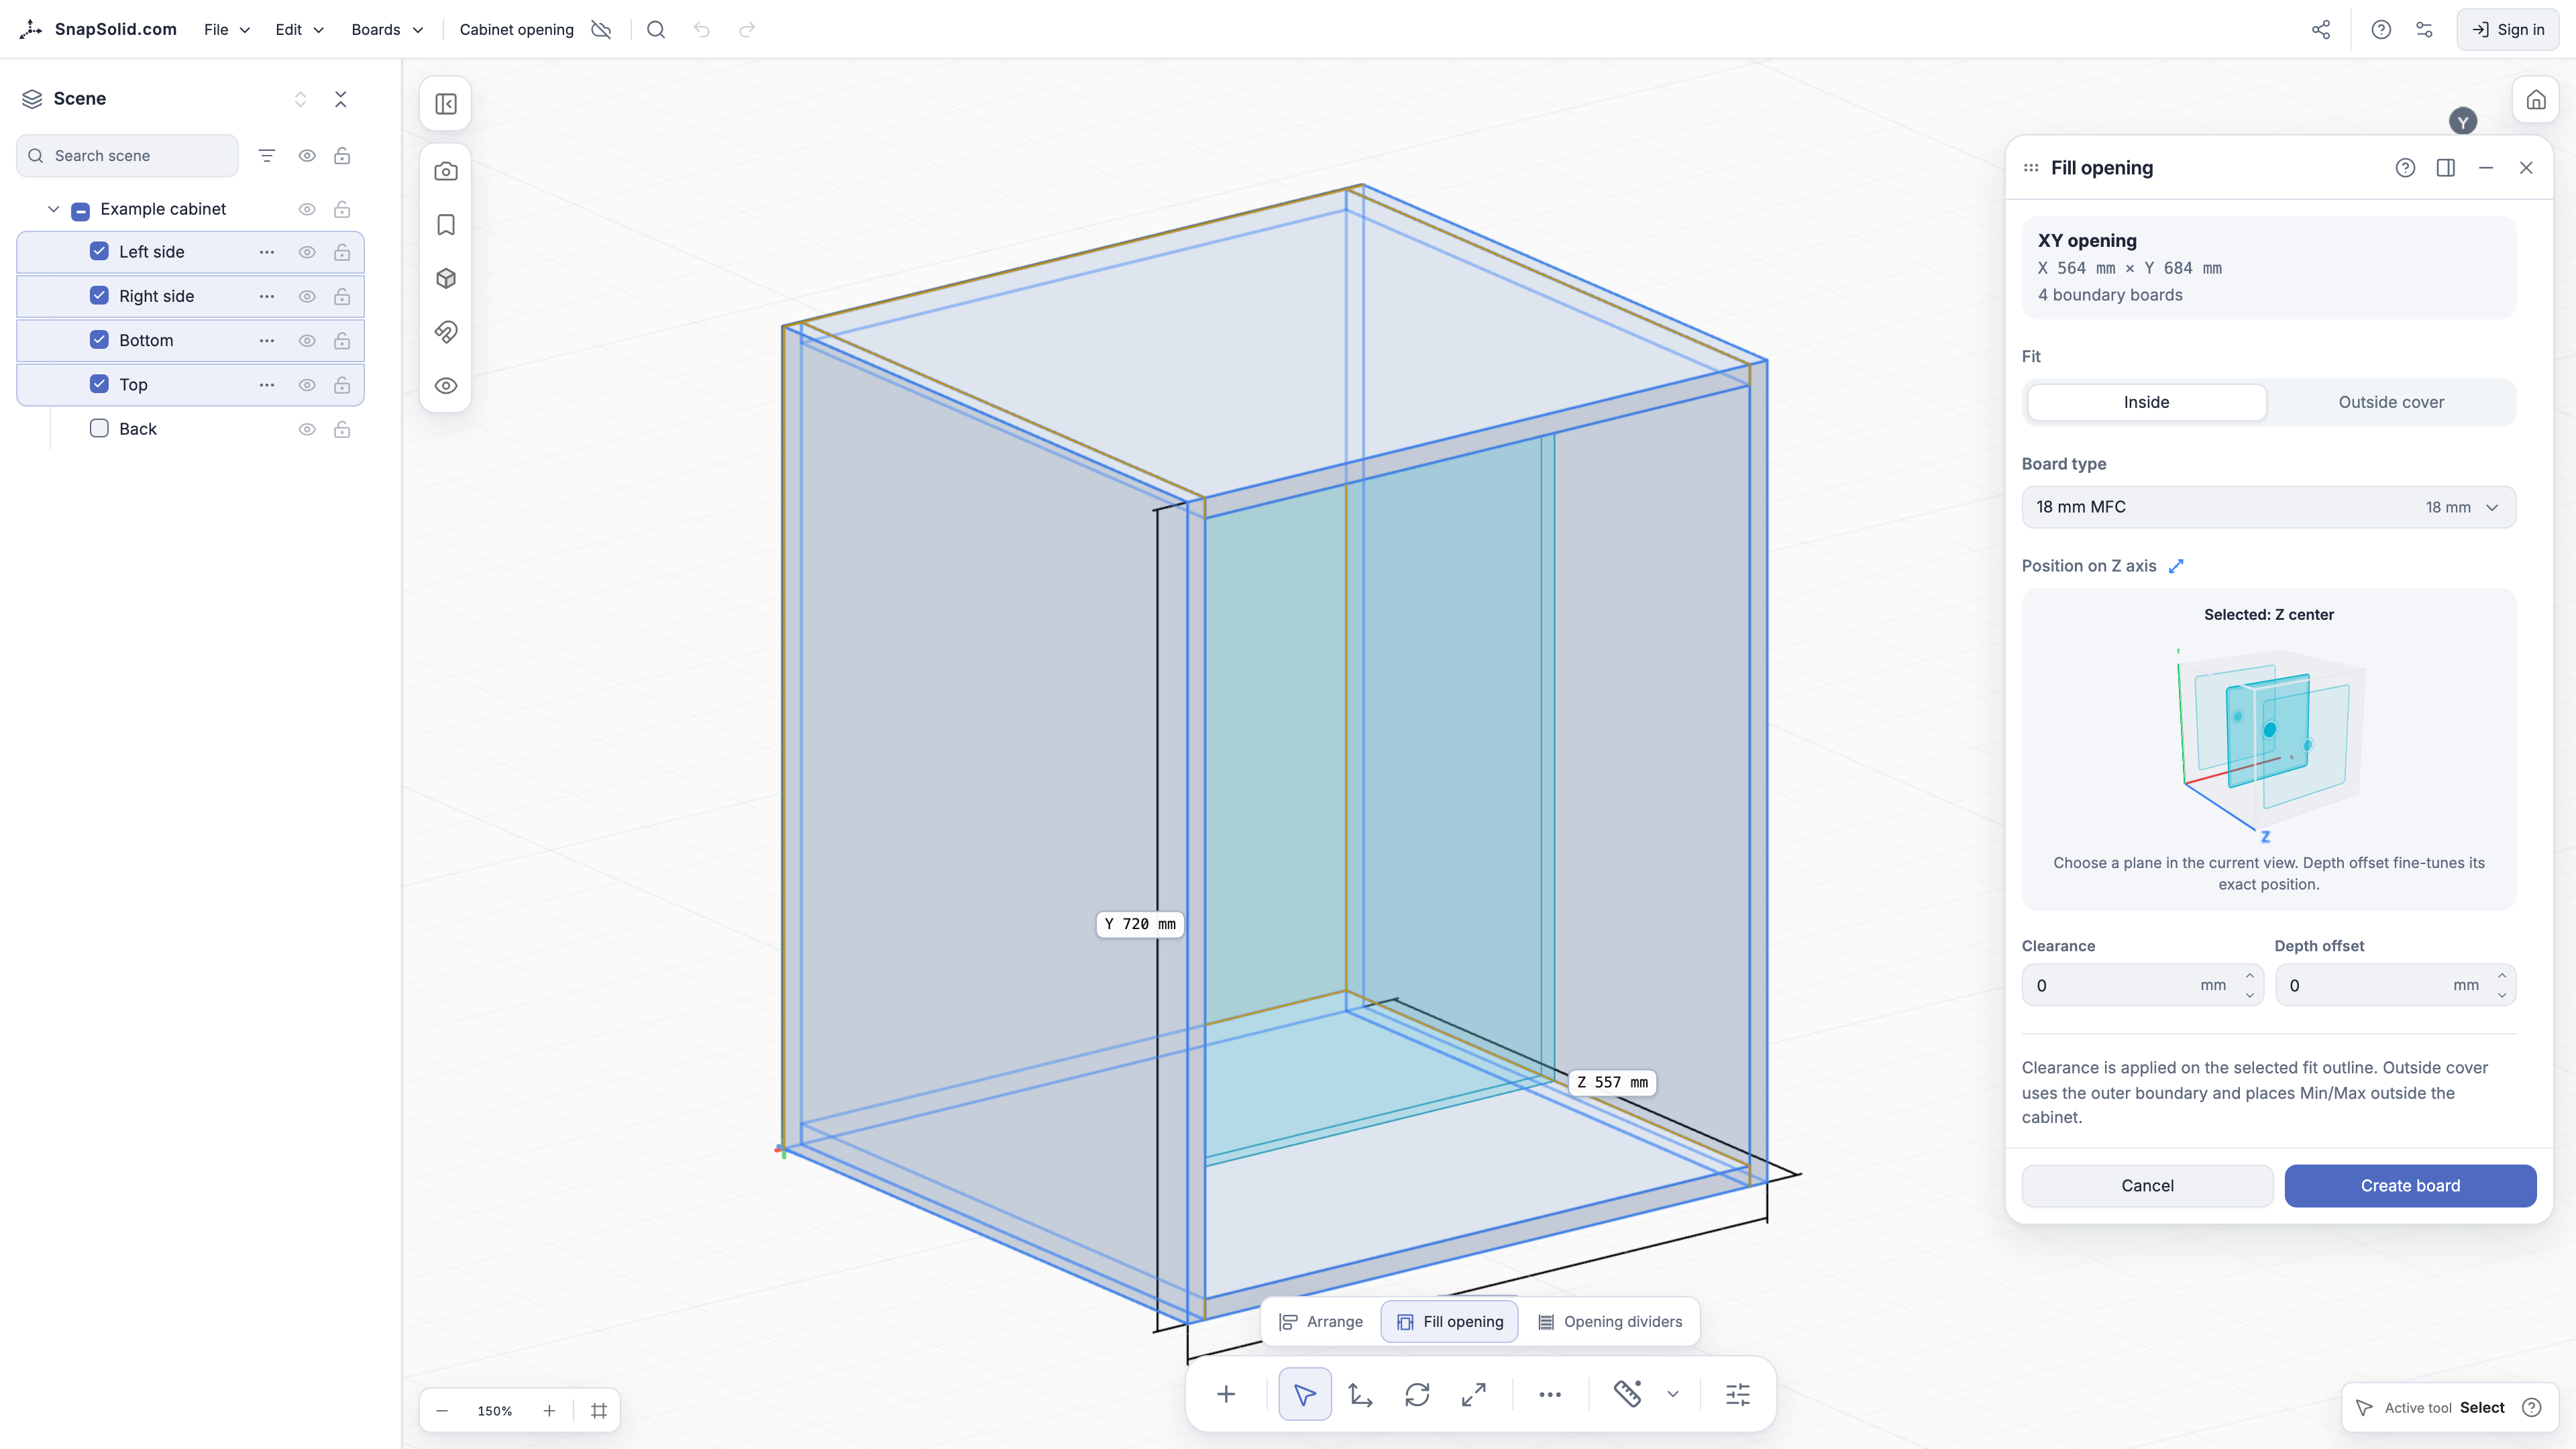Image resolution: width=2576 pixels, height=1449 pixels.
Task: Toggle grid icon next to zoom
Action: pos(599,1411)
